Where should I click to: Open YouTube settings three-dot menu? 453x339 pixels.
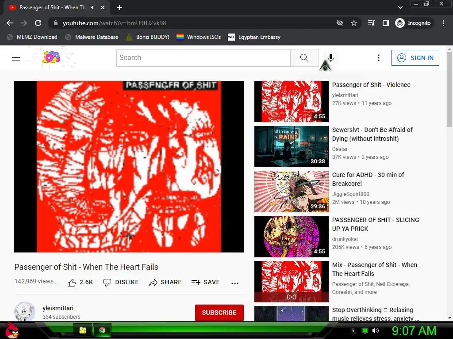click(379, 58)
